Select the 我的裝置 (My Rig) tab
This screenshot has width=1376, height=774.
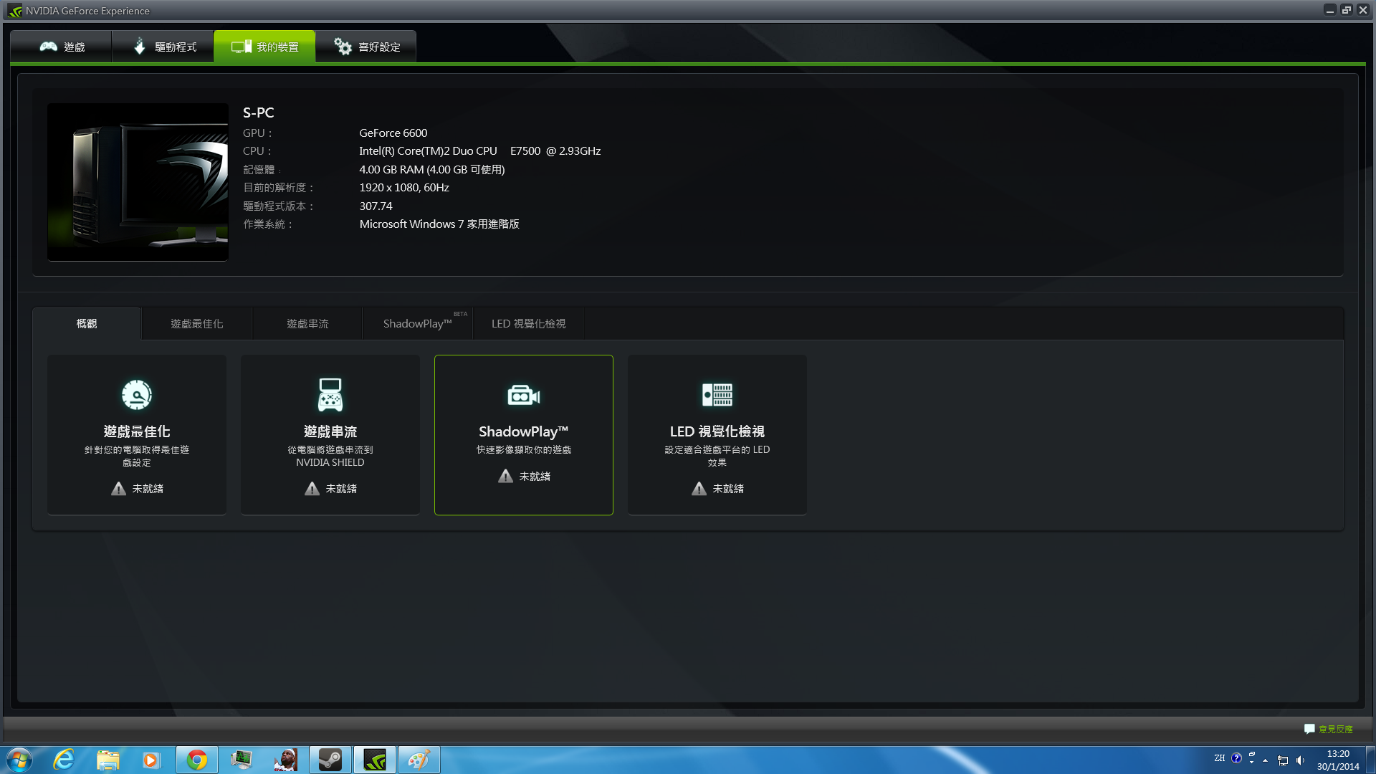pos(264,47)
